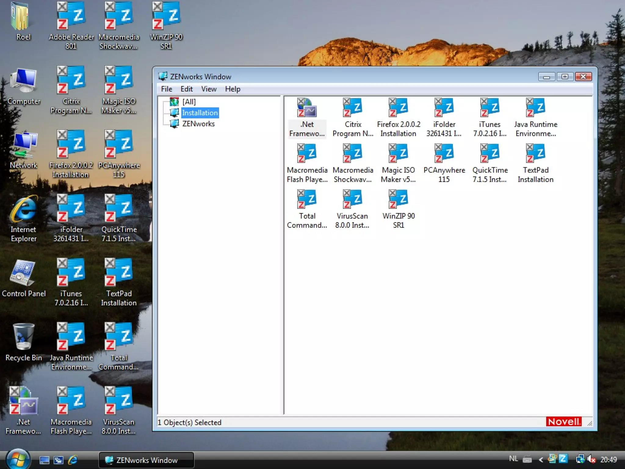625x469 pixels.
Task: Show hidden tray icons arrow
Action: pos(541,460)
